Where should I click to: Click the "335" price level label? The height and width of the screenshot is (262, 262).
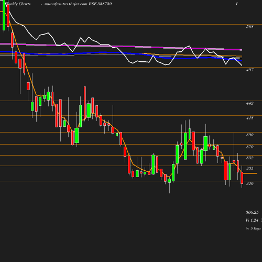pyautogui.click(x=249, y=168)
